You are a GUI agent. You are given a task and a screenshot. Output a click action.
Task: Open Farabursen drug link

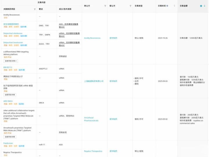click(8, 143)
